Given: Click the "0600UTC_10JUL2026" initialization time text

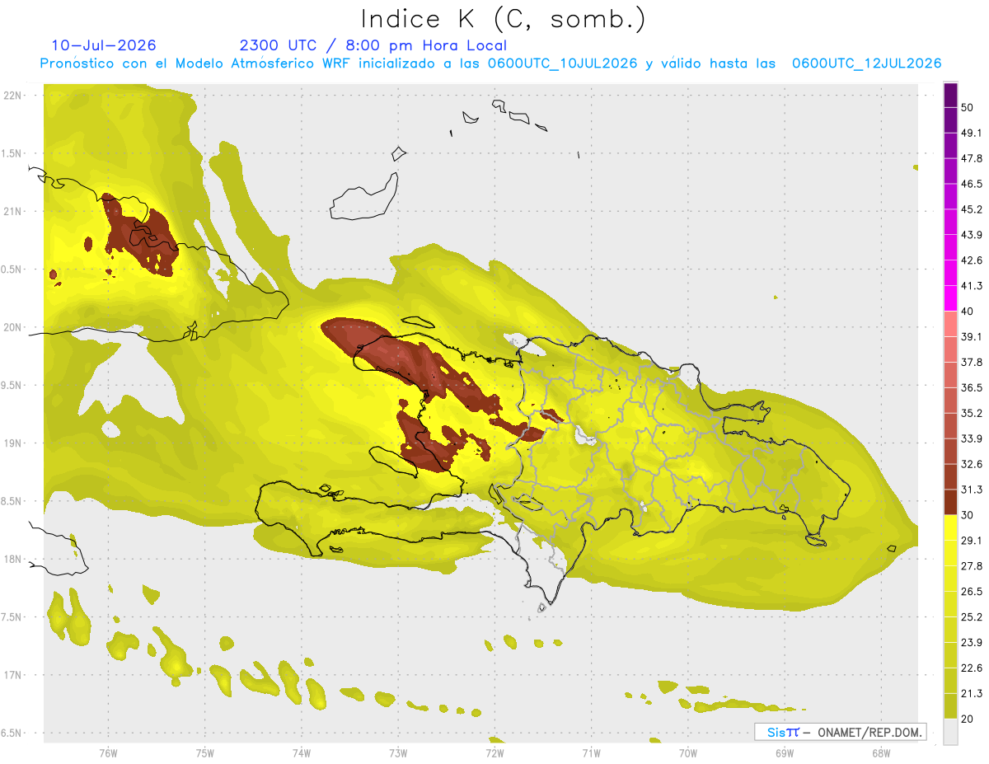Looking at the screenshot, I should click(562, 63).
